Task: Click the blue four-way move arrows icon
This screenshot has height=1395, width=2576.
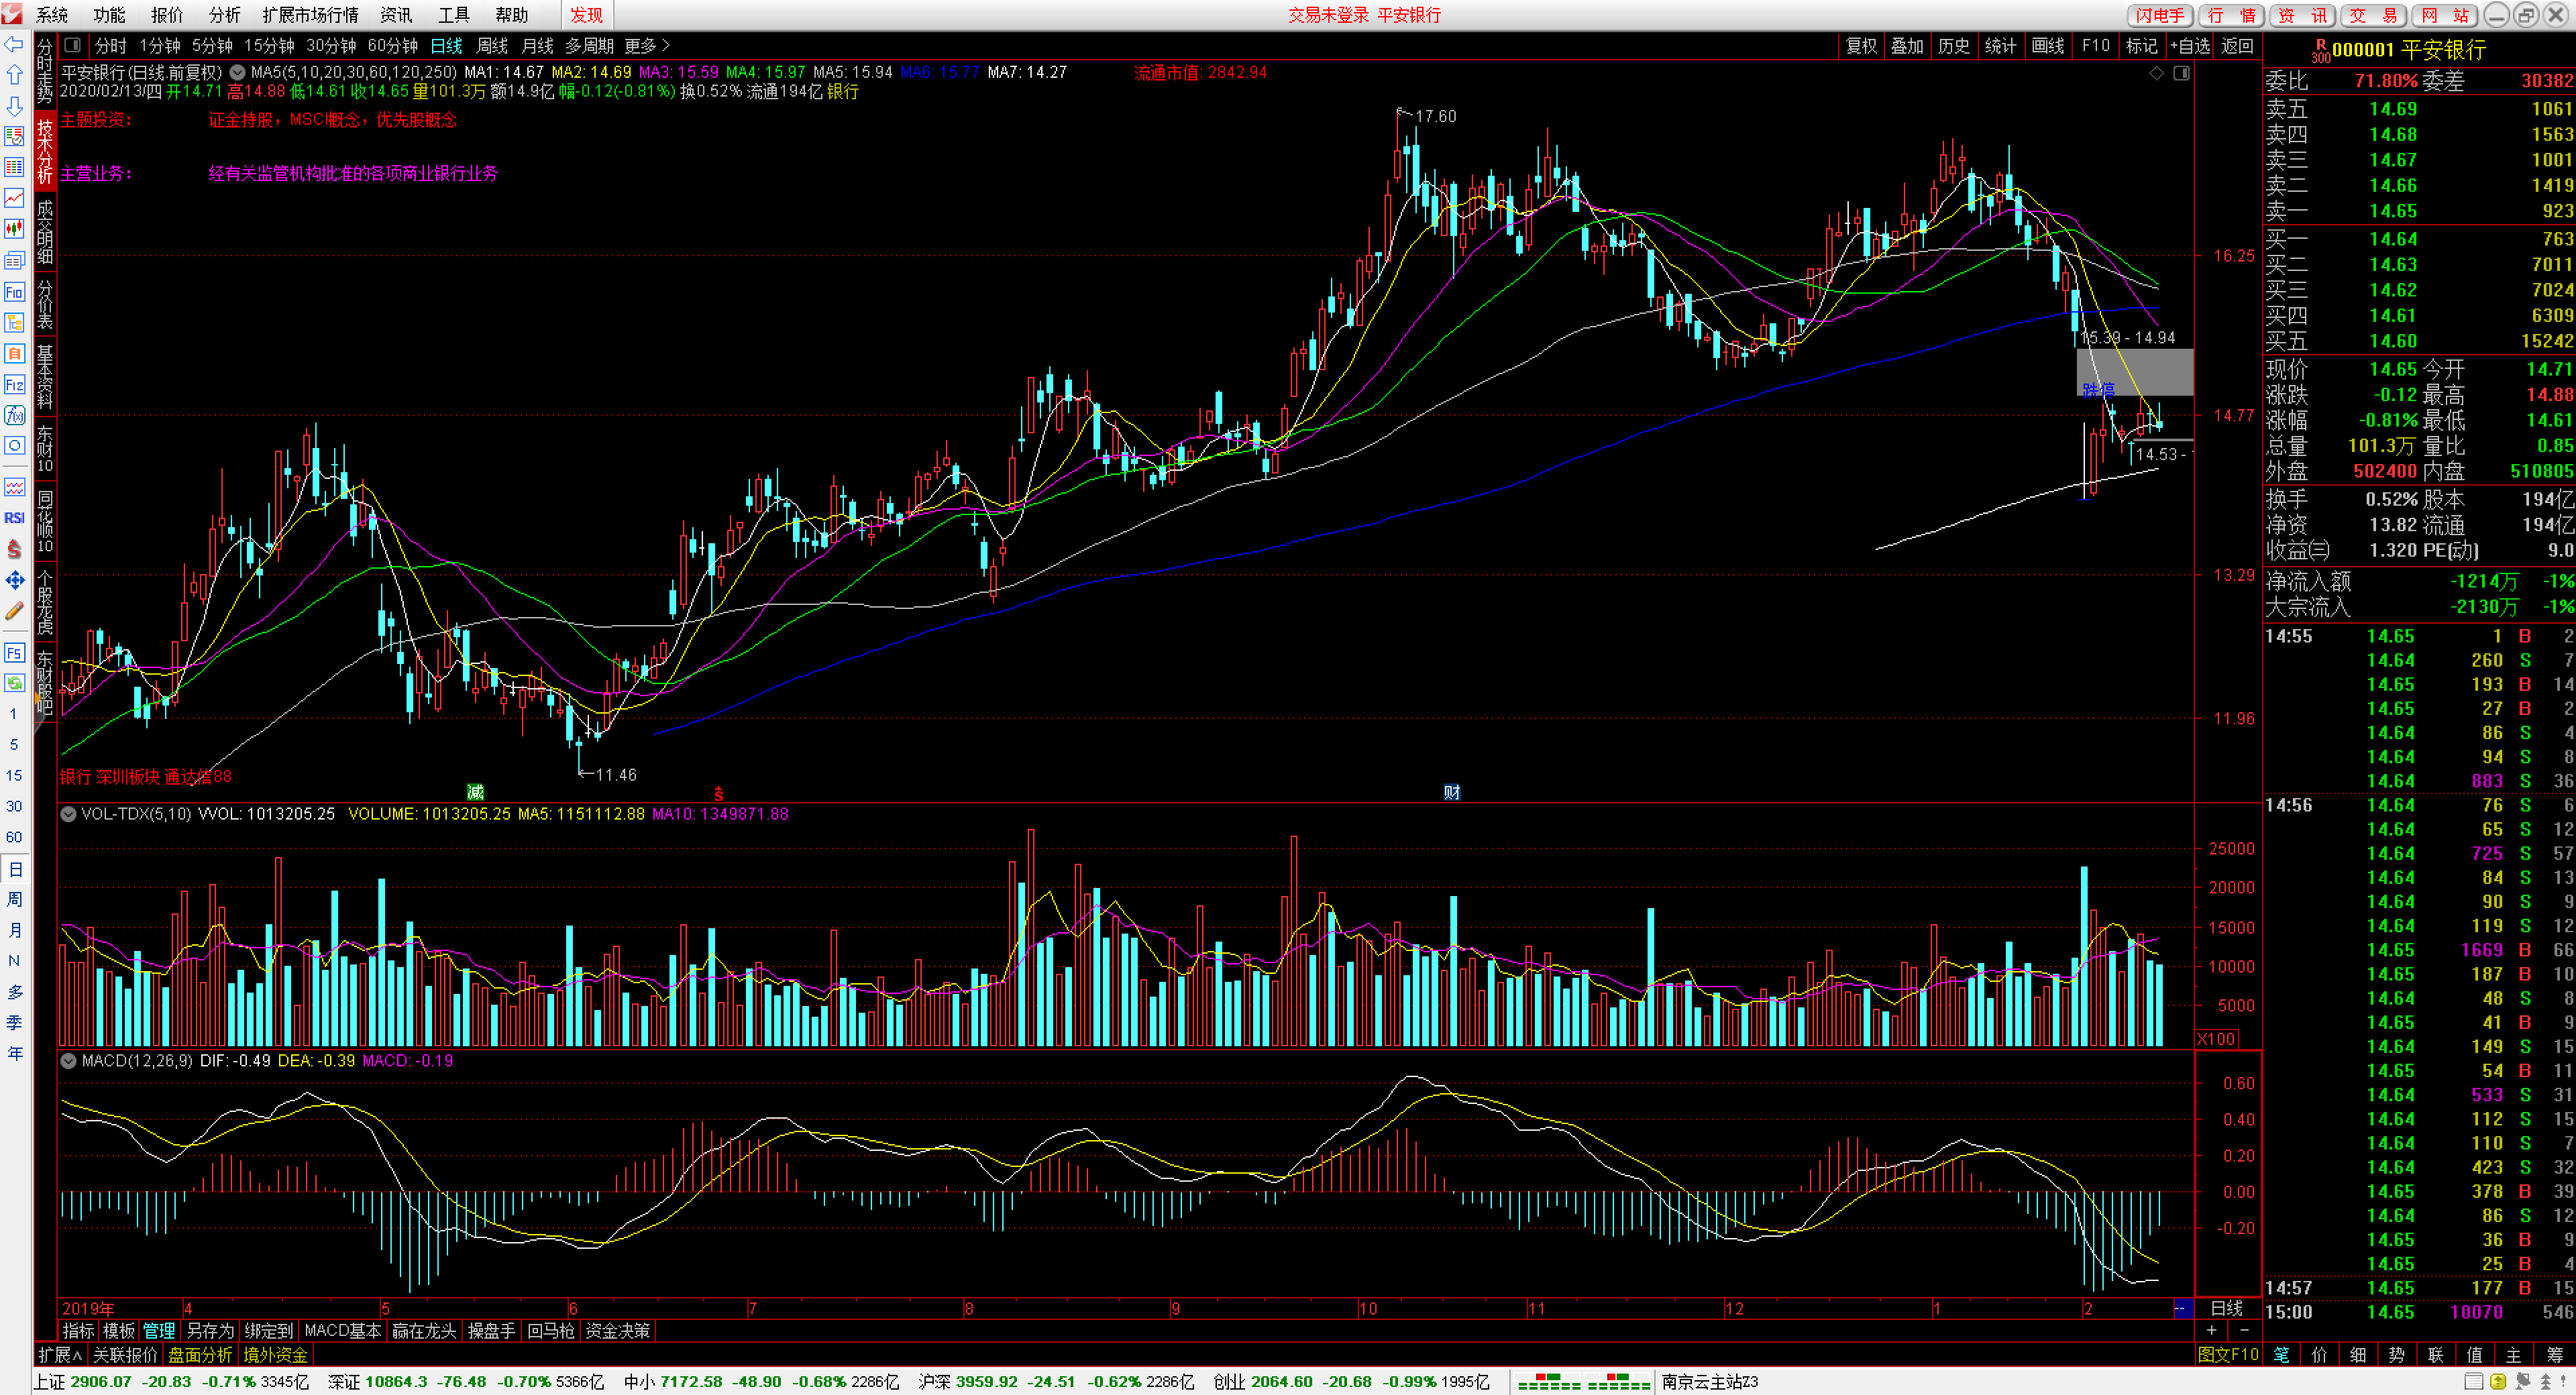Action: [x=14, y=580]
